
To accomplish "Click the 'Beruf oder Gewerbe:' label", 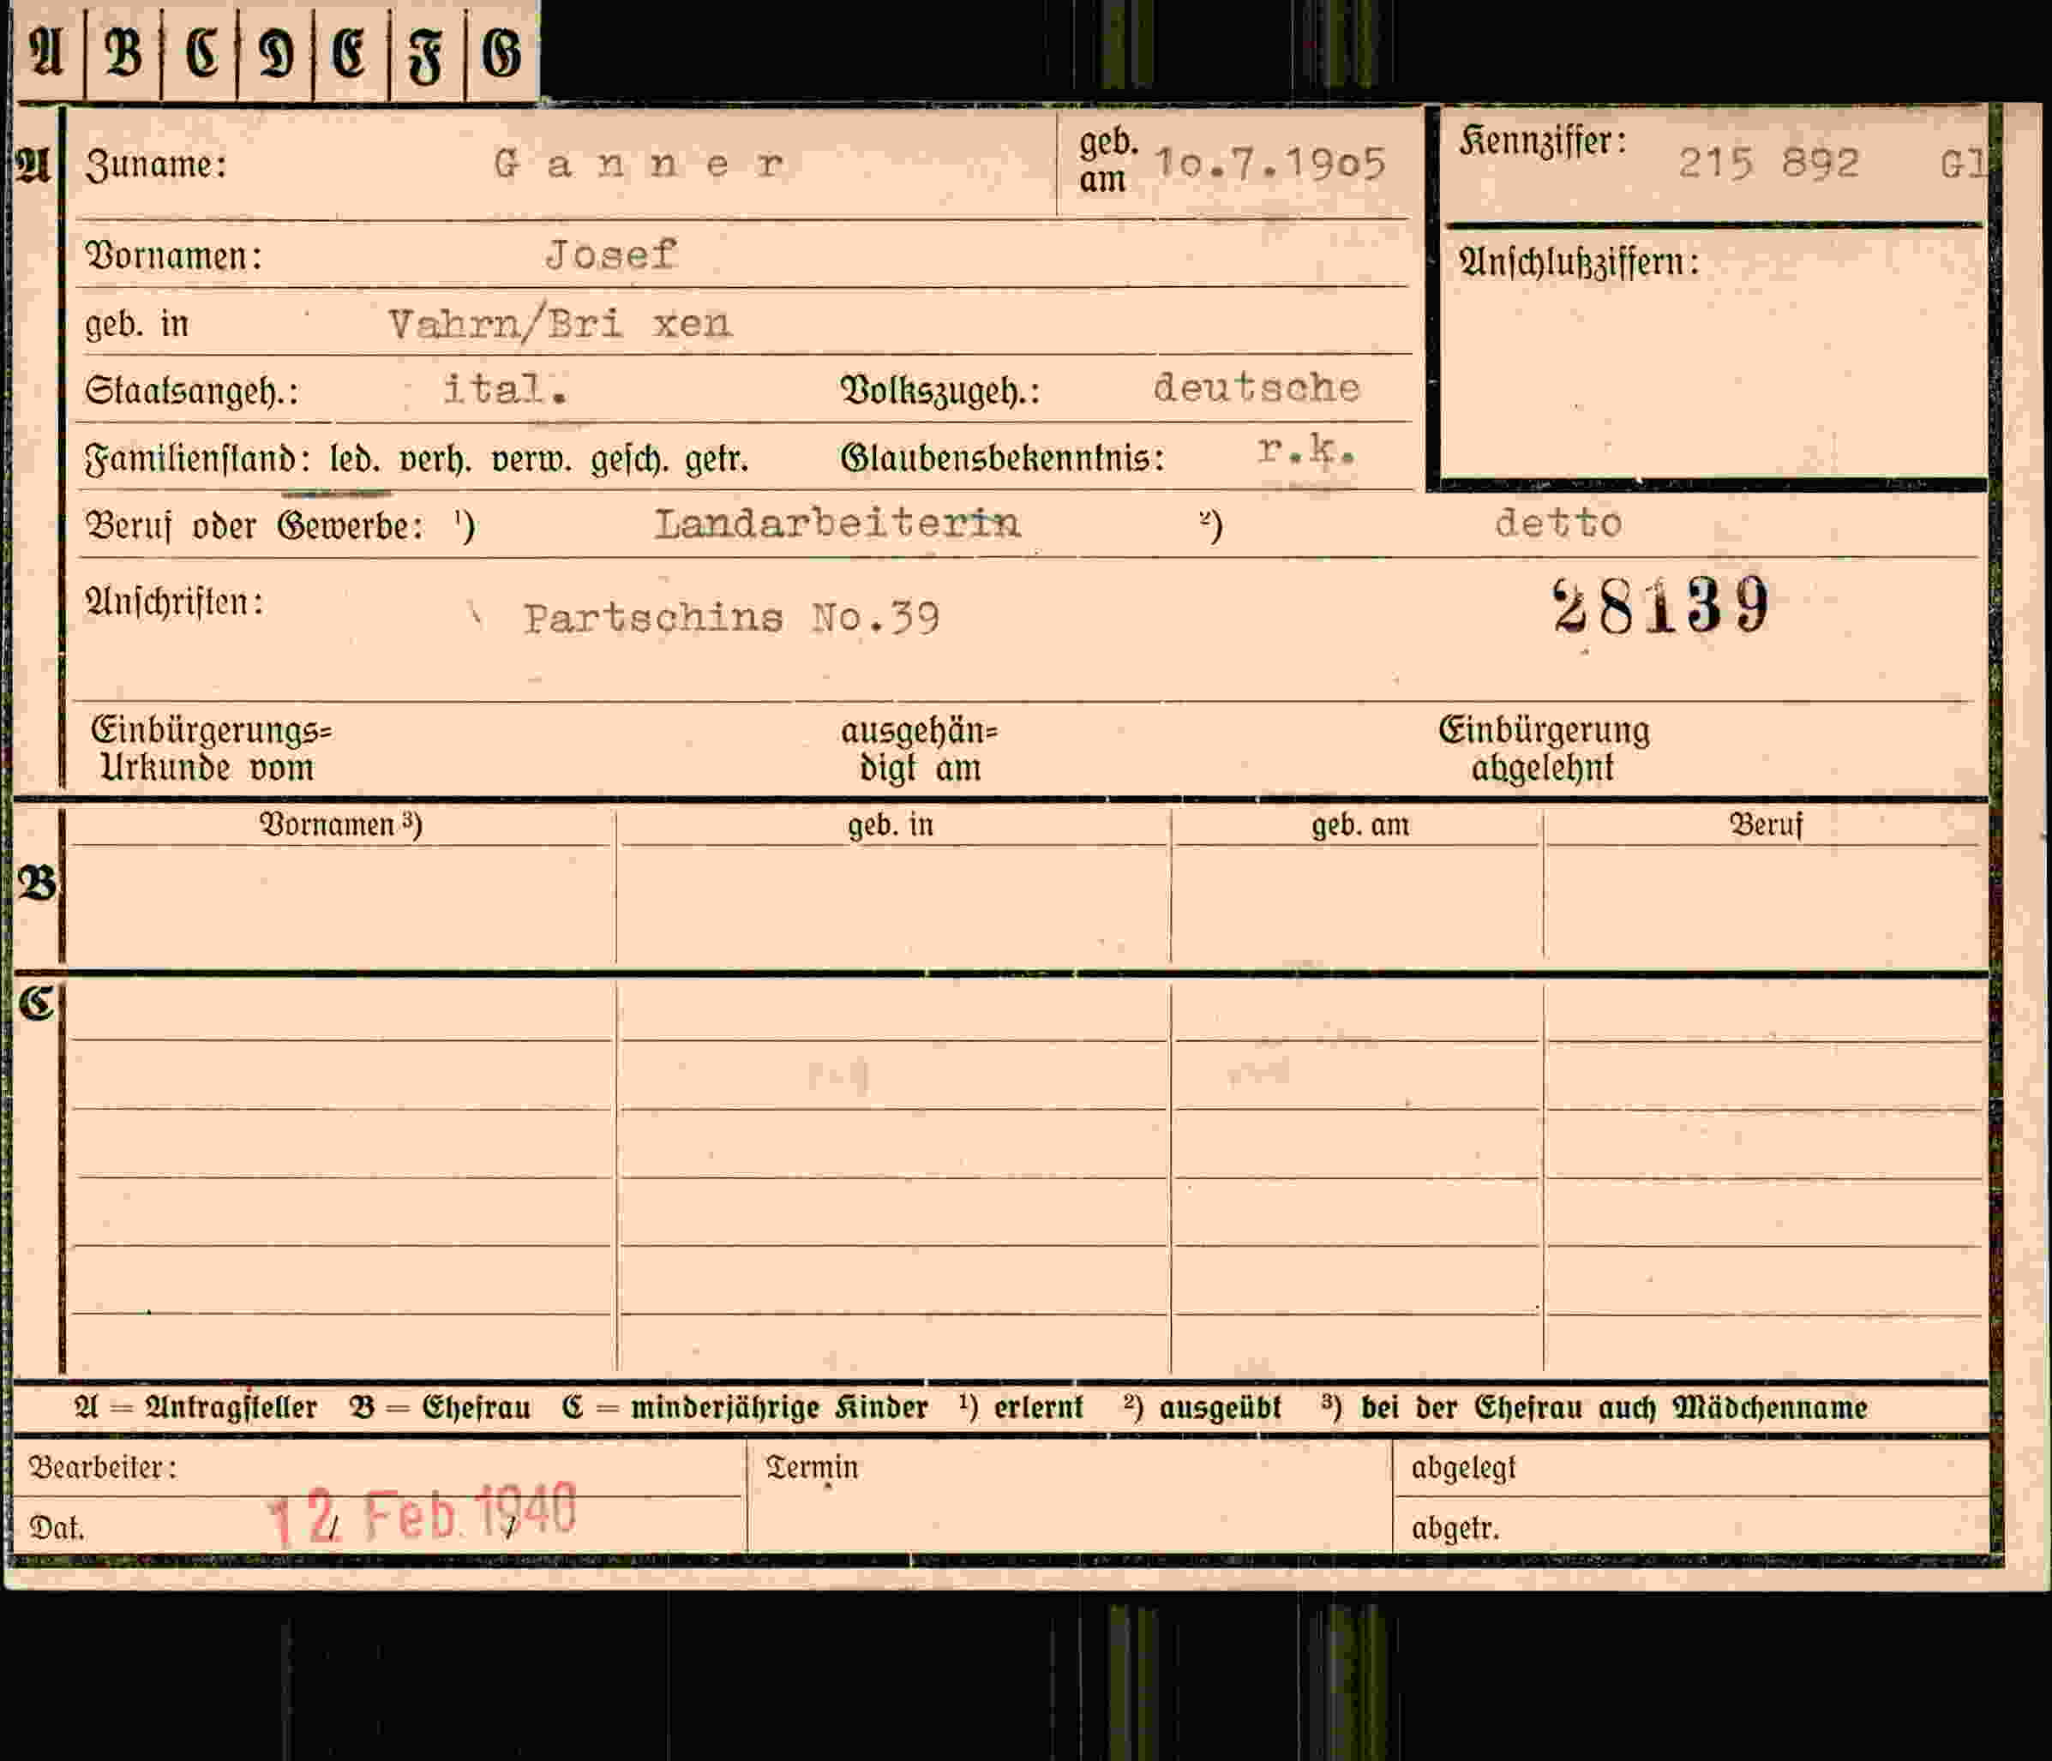I will coord(255,527).
